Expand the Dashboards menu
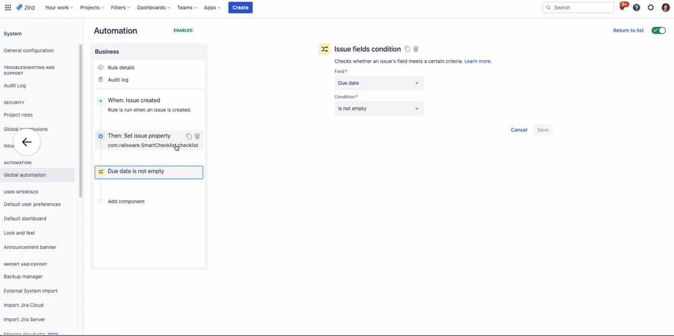Image resolution: width=674 pixels, height=336 pixels. pos(153,7)
